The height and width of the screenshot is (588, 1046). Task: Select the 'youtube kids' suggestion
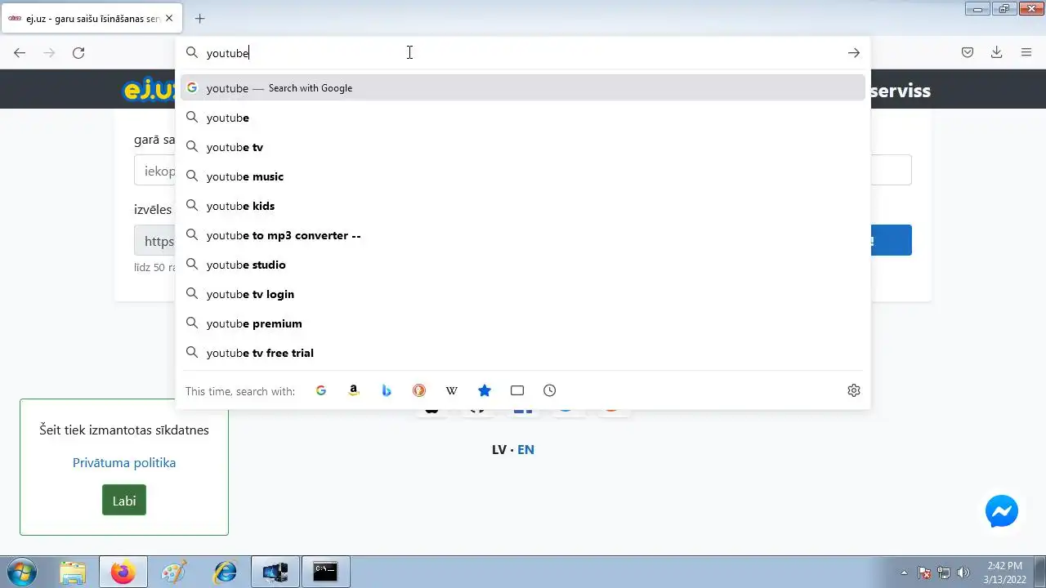tap(523, 206)
